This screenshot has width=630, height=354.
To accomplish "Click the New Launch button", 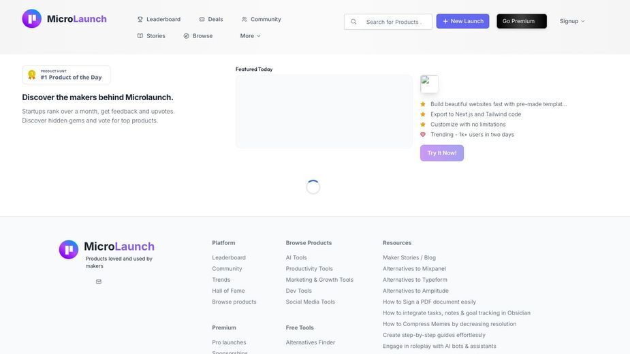I will [x=463, y=21].
